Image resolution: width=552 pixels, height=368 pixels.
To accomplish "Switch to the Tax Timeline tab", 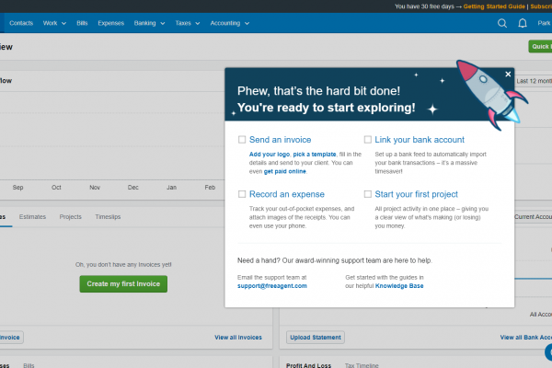I will click(362, 365).
